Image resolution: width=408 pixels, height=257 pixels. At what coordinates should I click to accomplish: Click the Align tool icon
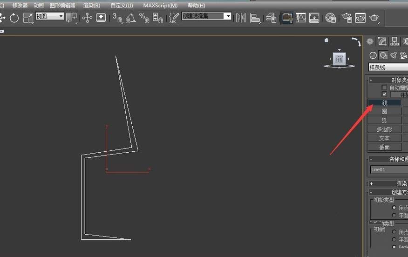255,18
